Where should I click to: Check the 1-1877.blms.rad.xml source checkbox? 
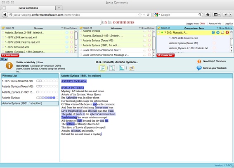click(3, 47)
